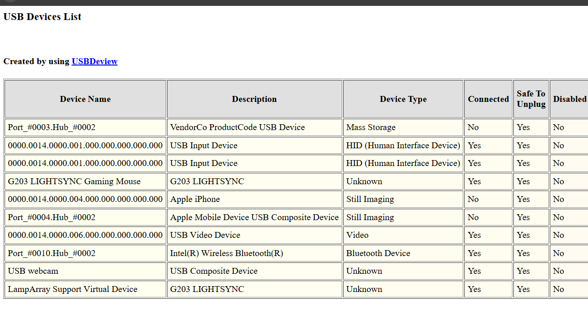This screenshot has width=588, height=317.
Task: Click the Connected column header
Action: click(x=488, y=99)
